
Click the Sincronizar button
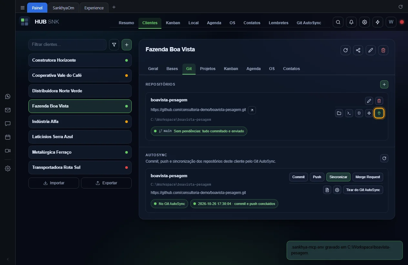click(x=338, y=177)
